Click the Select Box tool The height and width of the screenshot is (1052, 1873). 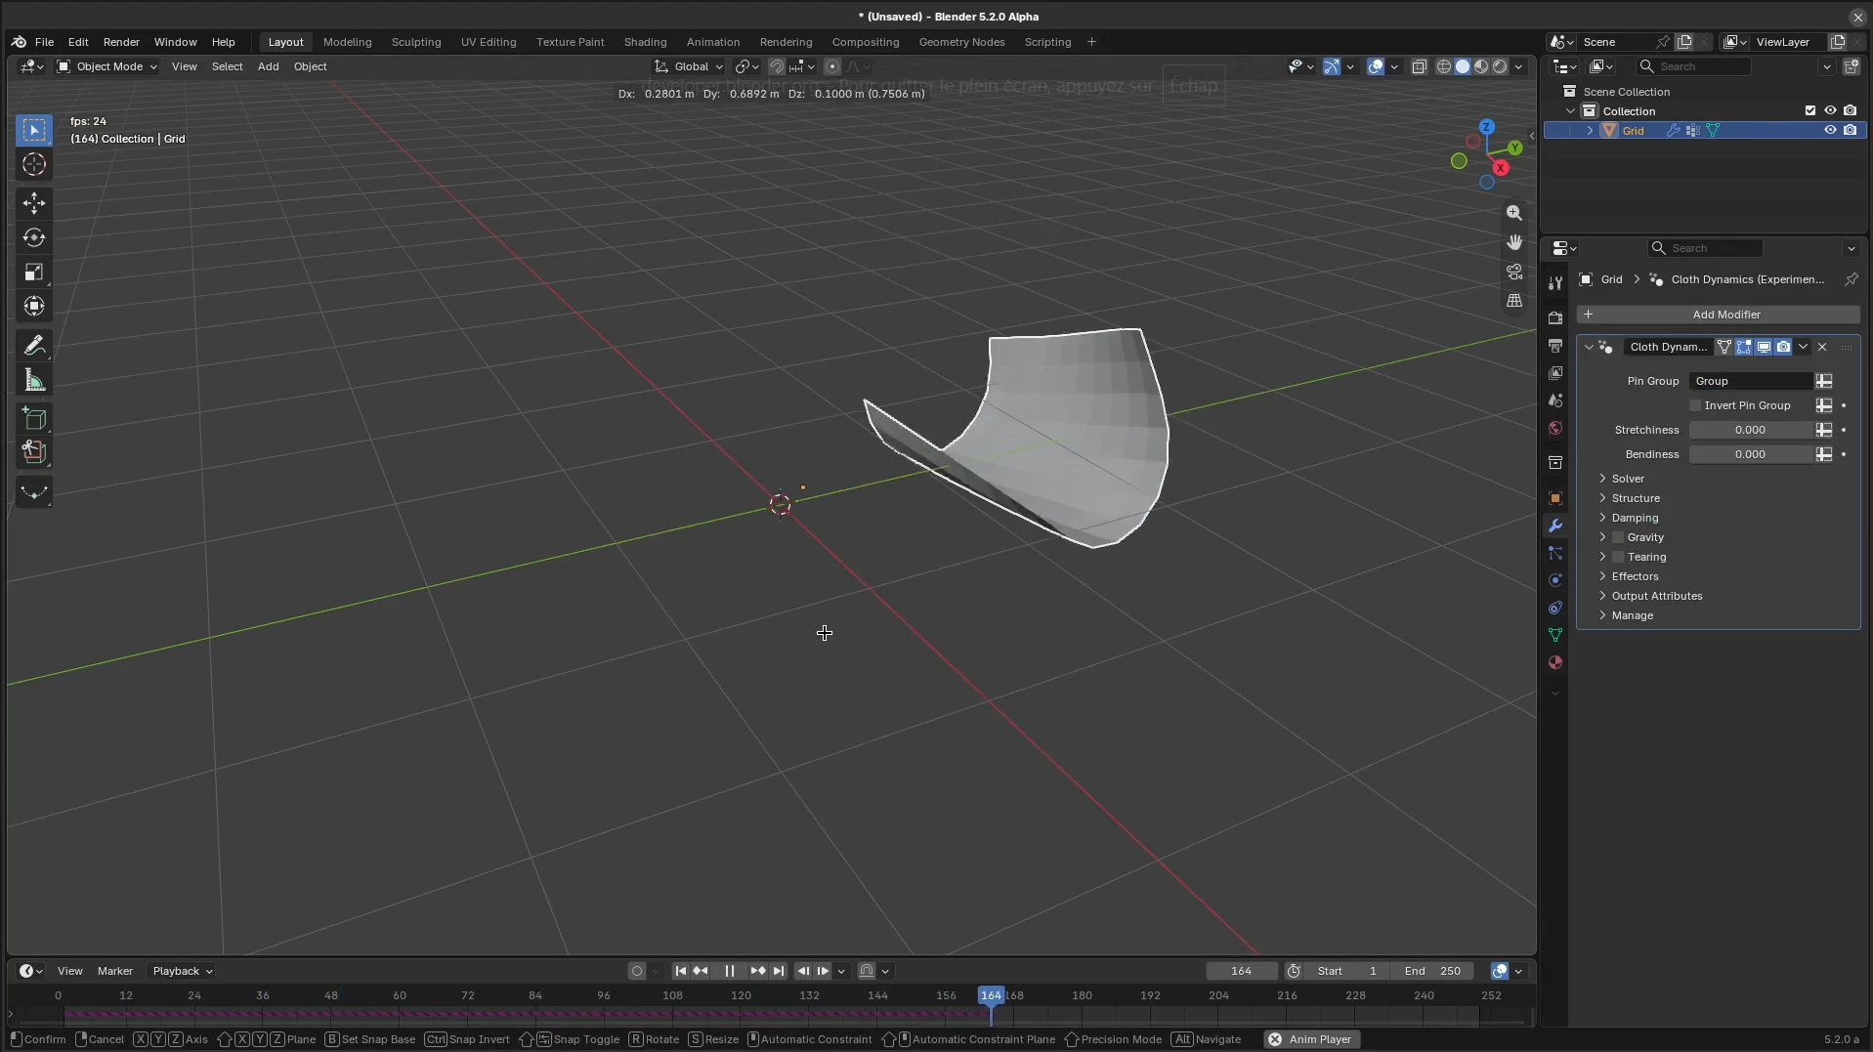pyautogui.click(x=34, y=130)
